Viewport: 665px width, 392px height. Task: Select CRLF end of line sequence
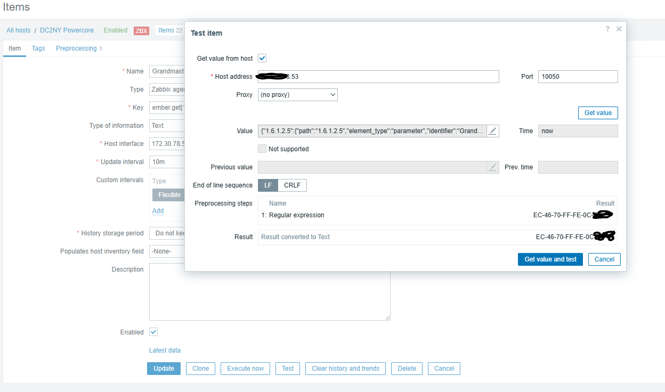coord(292,185)
